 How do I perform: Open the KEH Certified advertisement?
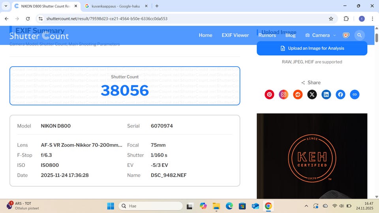(x=312, y=156)
